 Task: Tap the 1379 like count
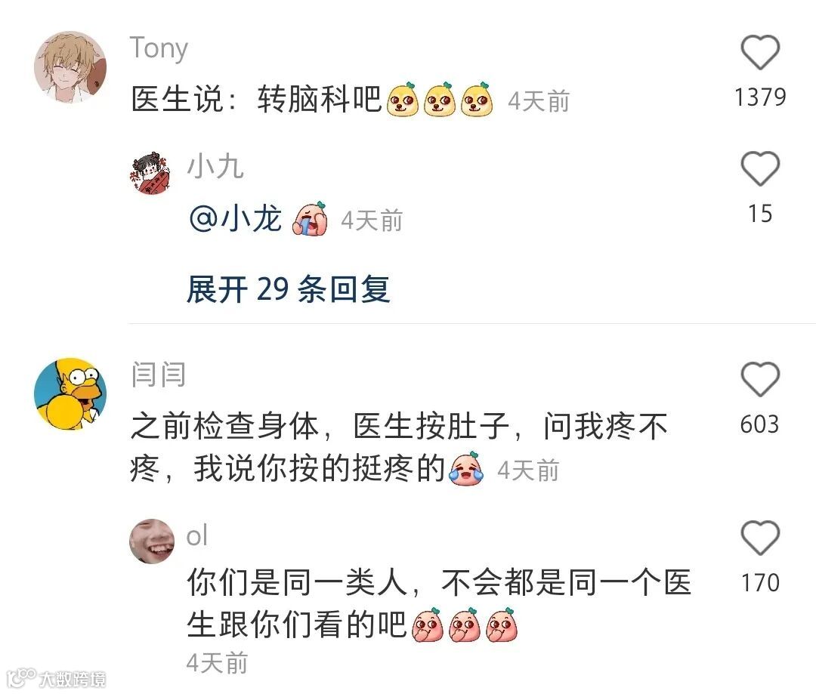coord(760,97)
